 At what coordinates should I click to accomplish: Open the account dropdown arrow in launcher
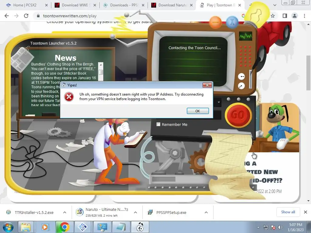pos(219,102)
